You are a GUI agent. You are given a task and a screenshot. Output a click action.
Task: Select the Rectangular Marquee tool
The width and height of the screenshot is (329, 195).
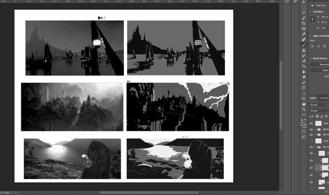pyautogui.click(x=304, y=7)
